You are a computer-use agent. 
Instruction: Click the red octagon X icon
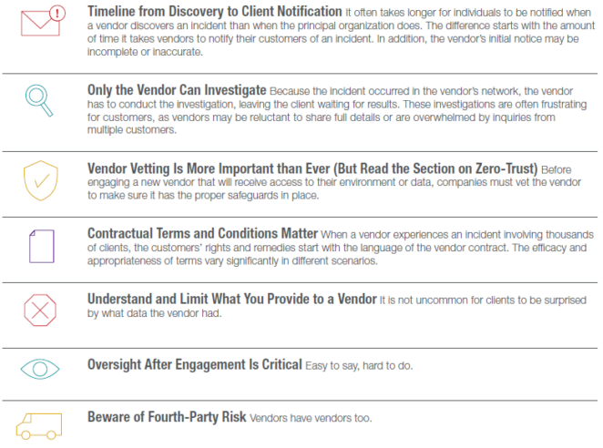pos(40,311)
